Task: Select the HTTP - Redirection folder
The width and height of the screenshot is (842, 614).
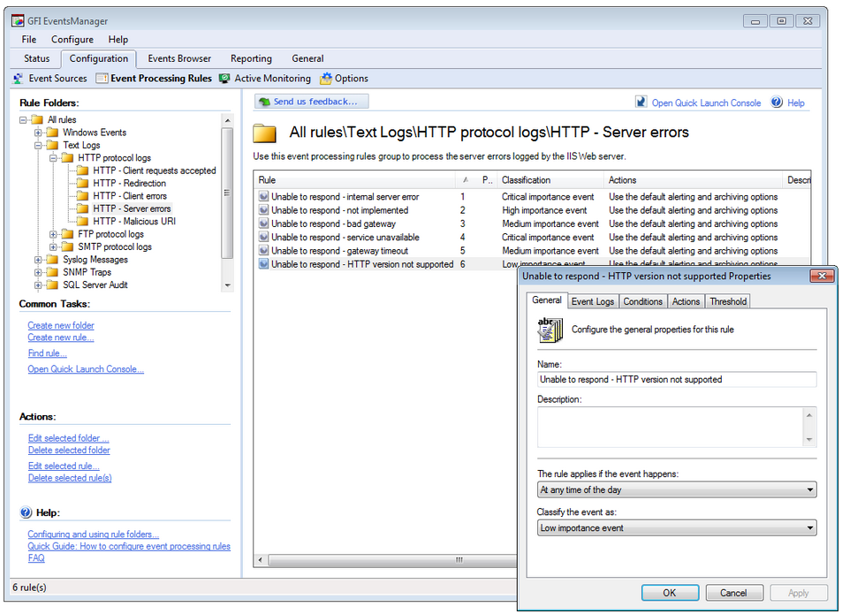Action: [129, 183]
